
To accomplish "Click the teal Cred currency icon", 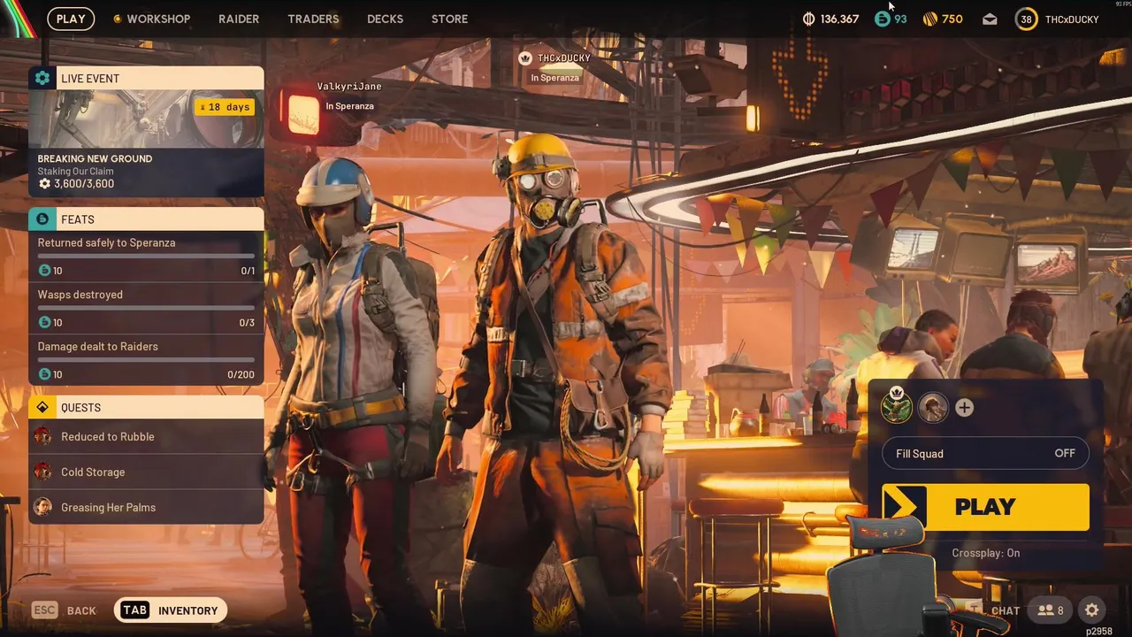I will [x=882, y=19].
